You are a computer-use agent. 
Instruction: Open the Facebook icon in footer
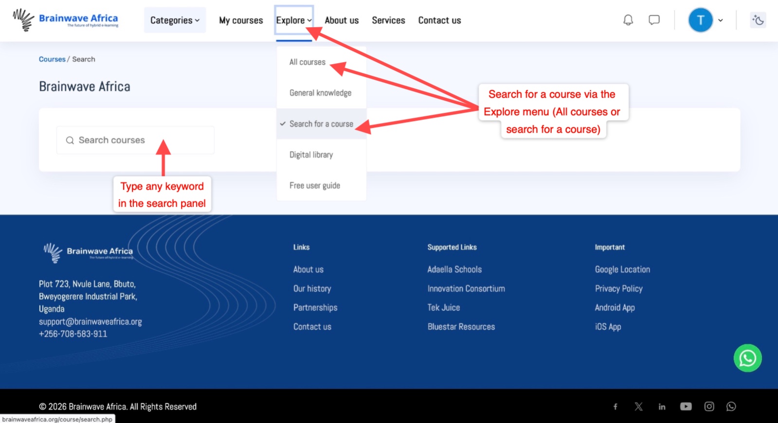(x=615, y=406)
